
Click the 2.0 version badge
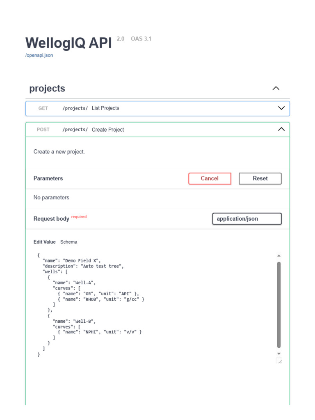121,39
